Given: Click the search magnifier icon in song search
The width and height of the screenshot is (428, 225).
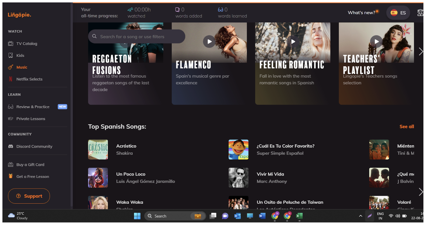Looking at the screenshot, I should 94,36.
